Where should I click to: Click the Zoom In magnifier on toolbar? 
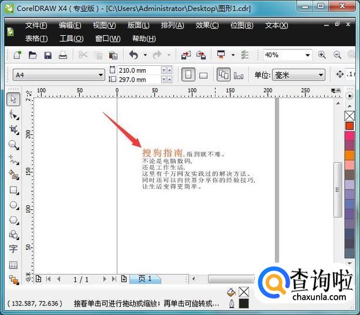(322, 55)
